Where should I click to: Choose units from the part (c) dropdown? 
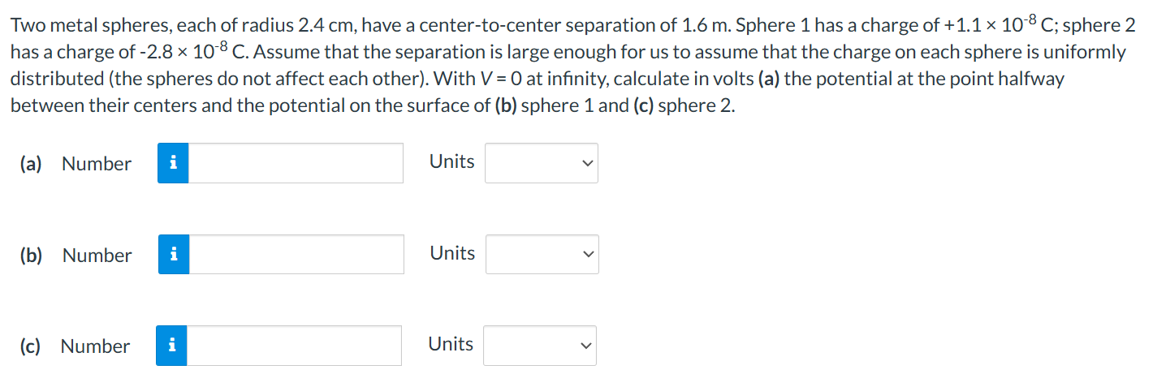pos(540,346)
